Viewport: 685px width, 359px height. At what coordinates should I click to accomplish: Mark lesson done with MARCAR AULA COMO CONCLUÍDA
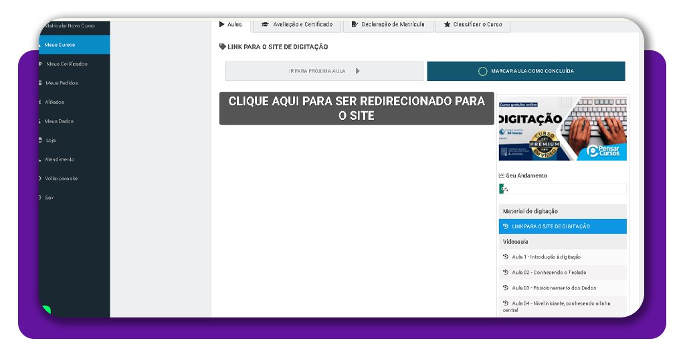tap(526, 71)
